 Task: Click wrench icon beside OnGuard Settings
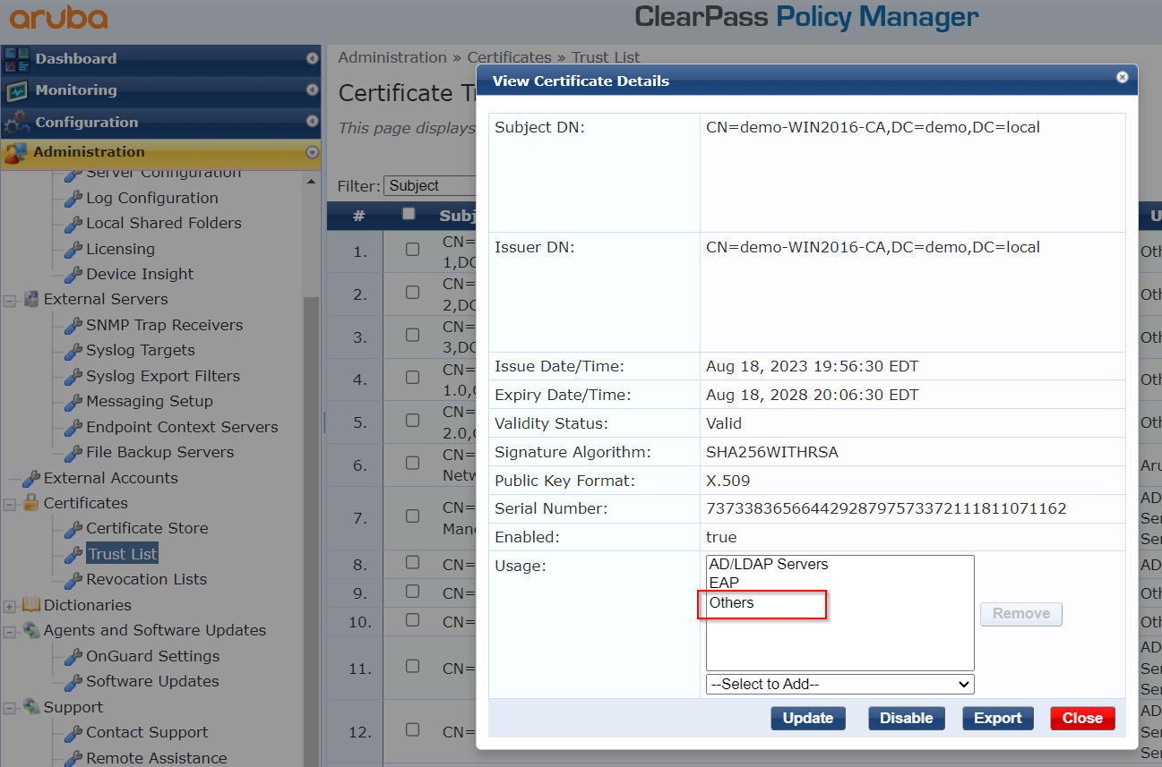point(73,657)
